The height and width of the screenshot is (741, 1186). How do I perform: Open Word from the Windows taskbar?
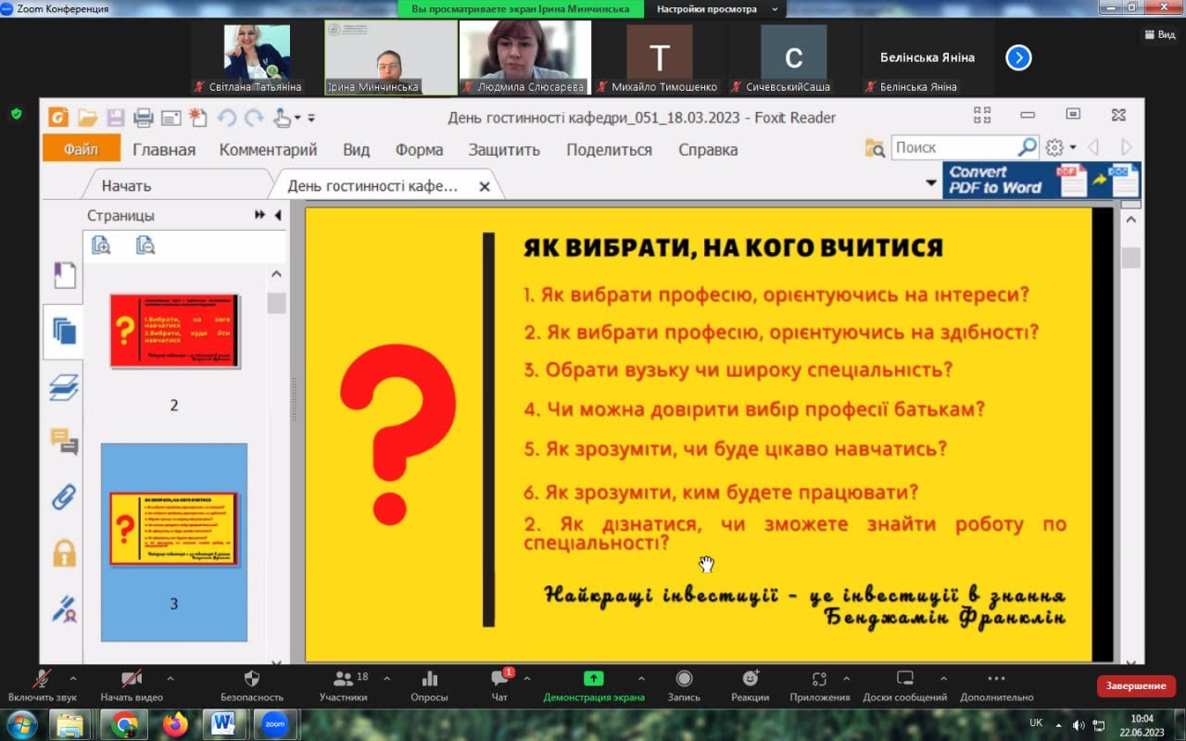(223, 723)
